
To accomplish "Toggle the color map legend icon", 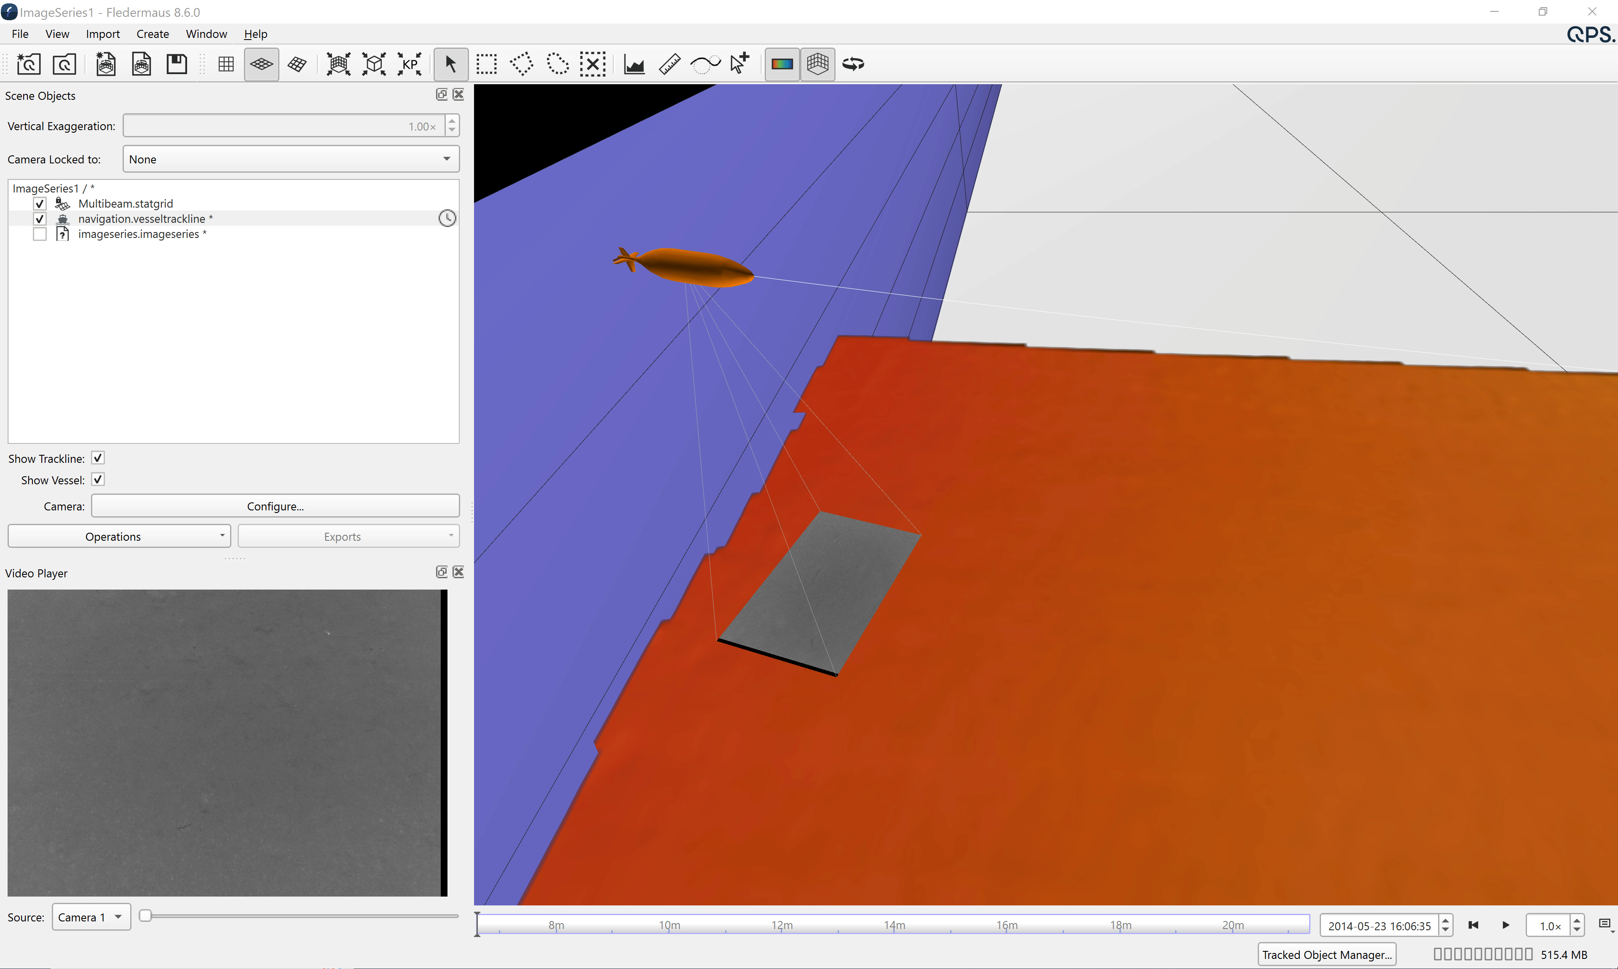I will click(782, 64).
